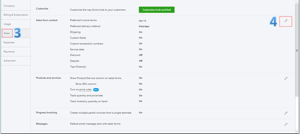The height and width of the screenshot is (134, 300).
Task: Open Progress Invoicing edit pencil
Action: (286, 113)
